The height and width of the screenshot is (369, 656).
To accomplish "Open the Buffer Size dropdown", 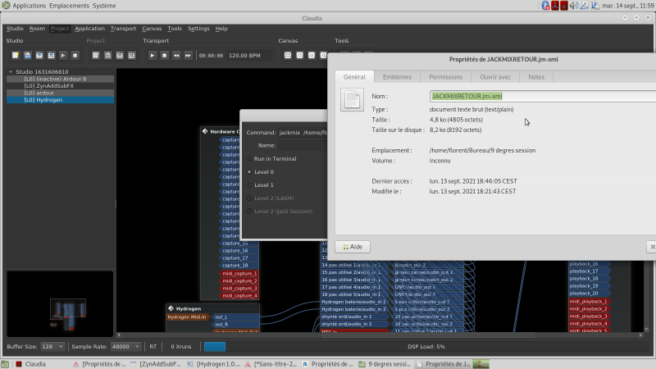I will coord(52,346).
